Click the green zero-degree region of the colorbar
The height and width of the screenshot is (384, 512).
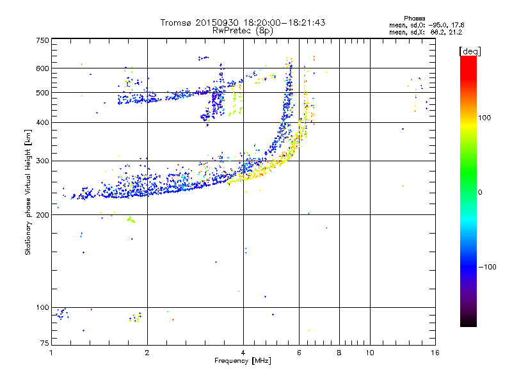pyautogui.click(x=468, y=191)
